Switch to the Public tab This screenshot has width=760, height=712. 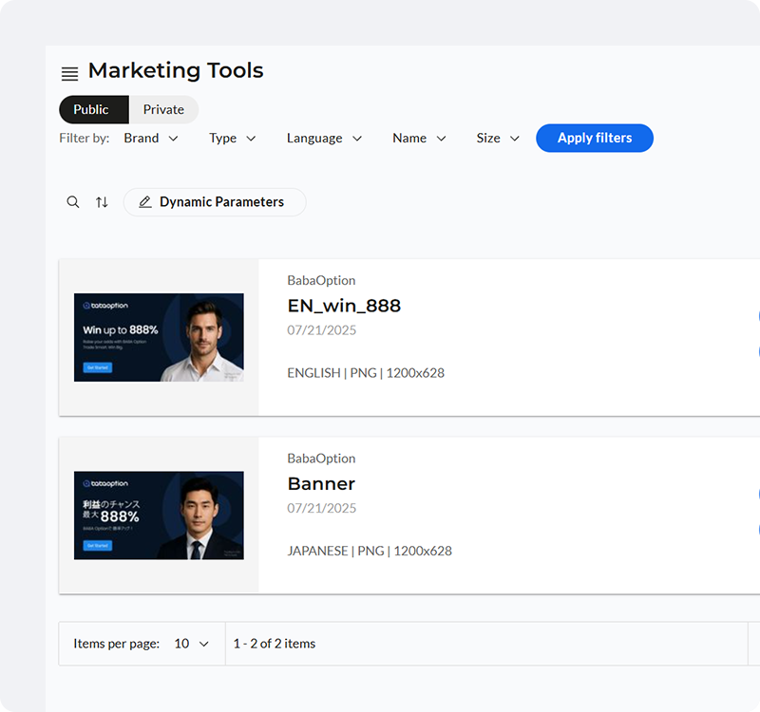(94, 109)
